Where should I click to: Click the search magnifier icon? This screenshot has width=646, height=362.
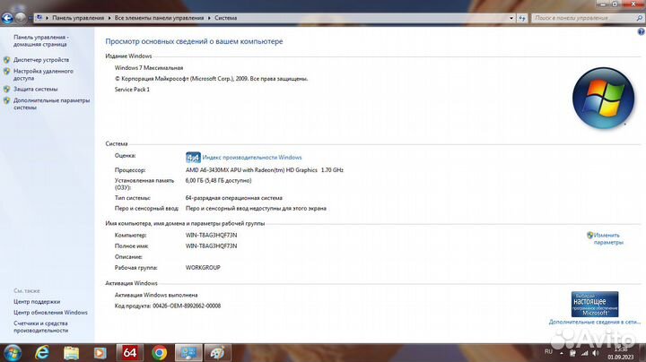(x=640, y=18)
